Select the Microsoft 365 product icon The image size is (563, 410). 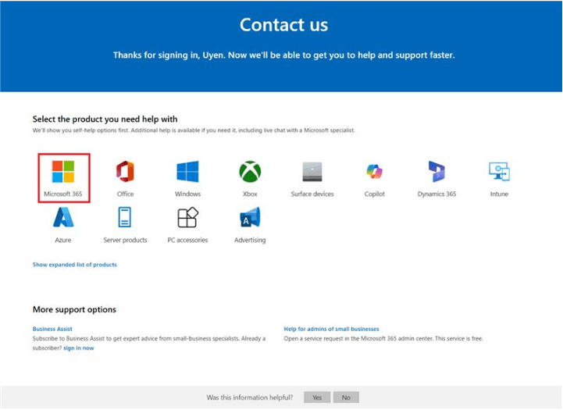(x=63, y=172)
